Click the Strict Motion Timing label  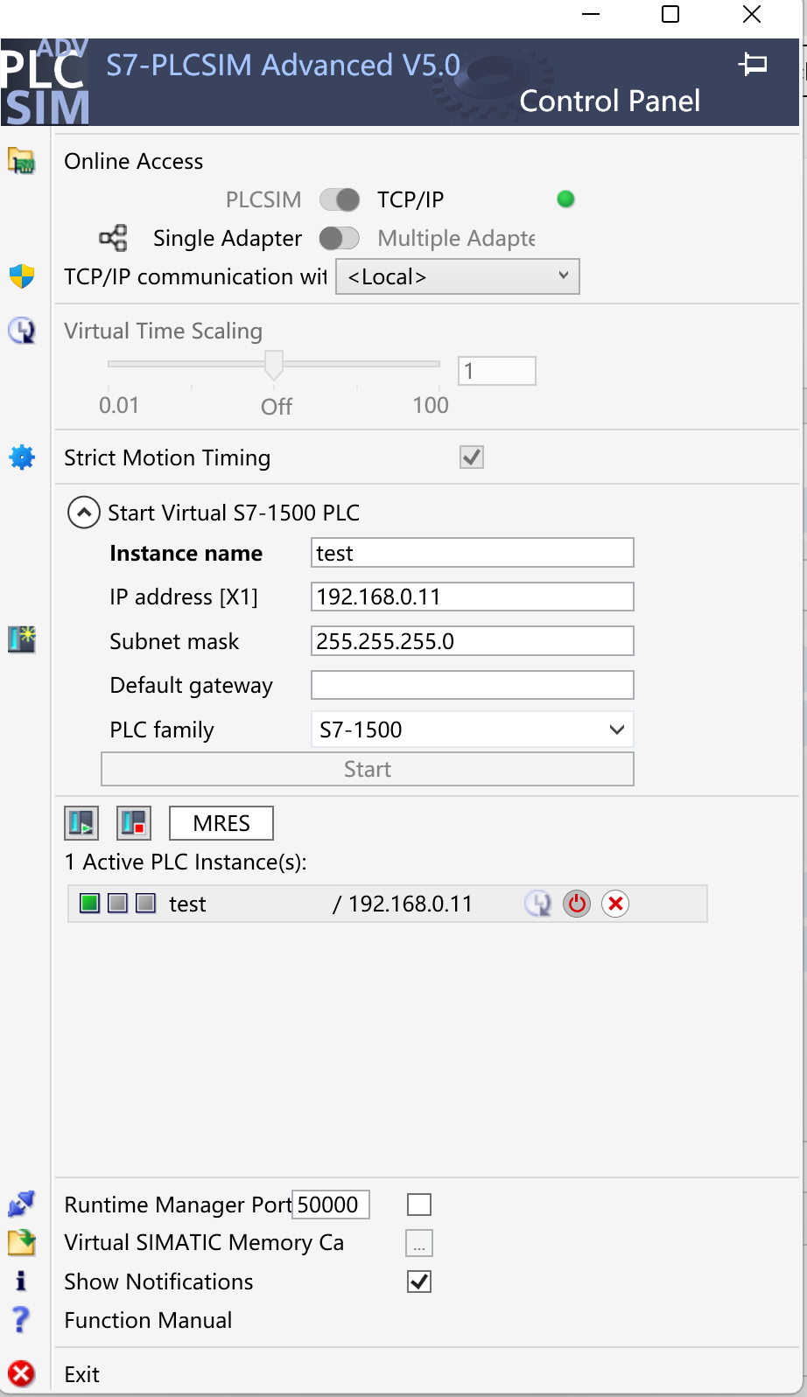tap(167, 458)
